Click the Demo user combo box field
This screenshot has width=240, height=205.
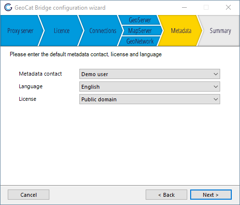pyautogui.click(x=150, y=74)
